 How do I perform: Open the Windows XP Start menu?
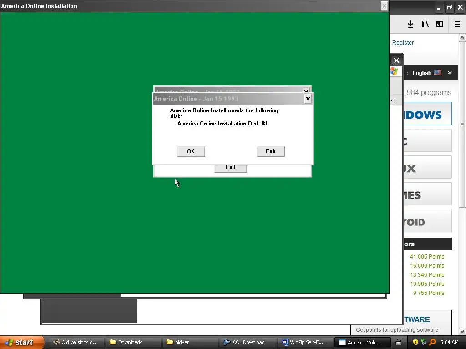click(22, 342)
